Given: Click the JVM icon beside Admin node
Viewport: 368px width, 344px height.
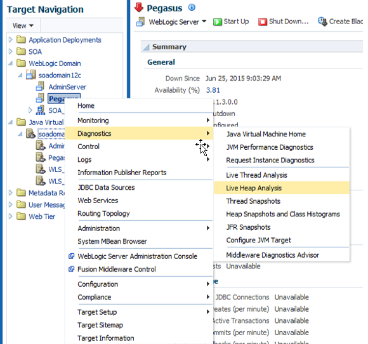Looking at the screenshot, I should (x=41, y=145).
